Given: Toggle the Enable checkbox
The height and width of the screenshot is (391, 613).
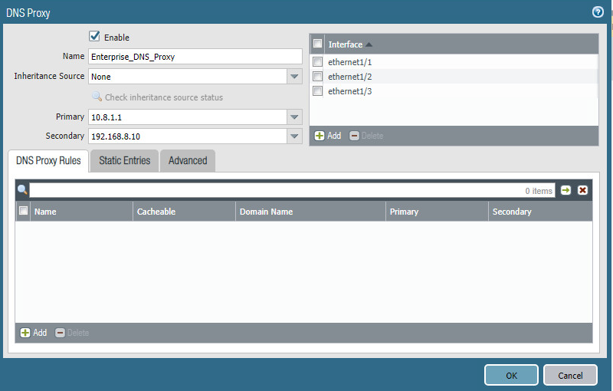Looking at the screenshot, I should point(95,37).
